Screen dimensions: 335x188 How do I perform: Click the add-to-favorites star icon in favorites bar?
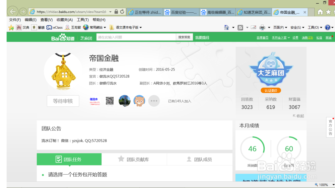coord(11,27)
